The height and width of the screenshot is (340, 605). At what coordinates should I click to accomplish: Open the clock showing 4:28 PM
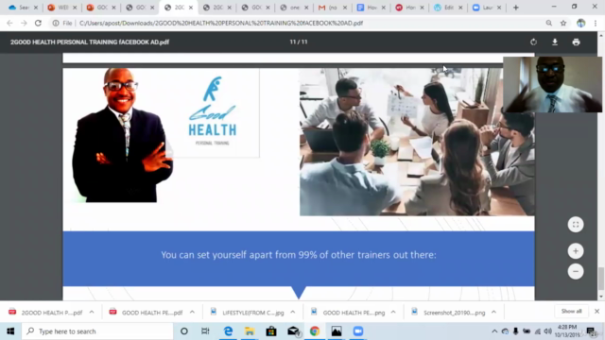567,331
